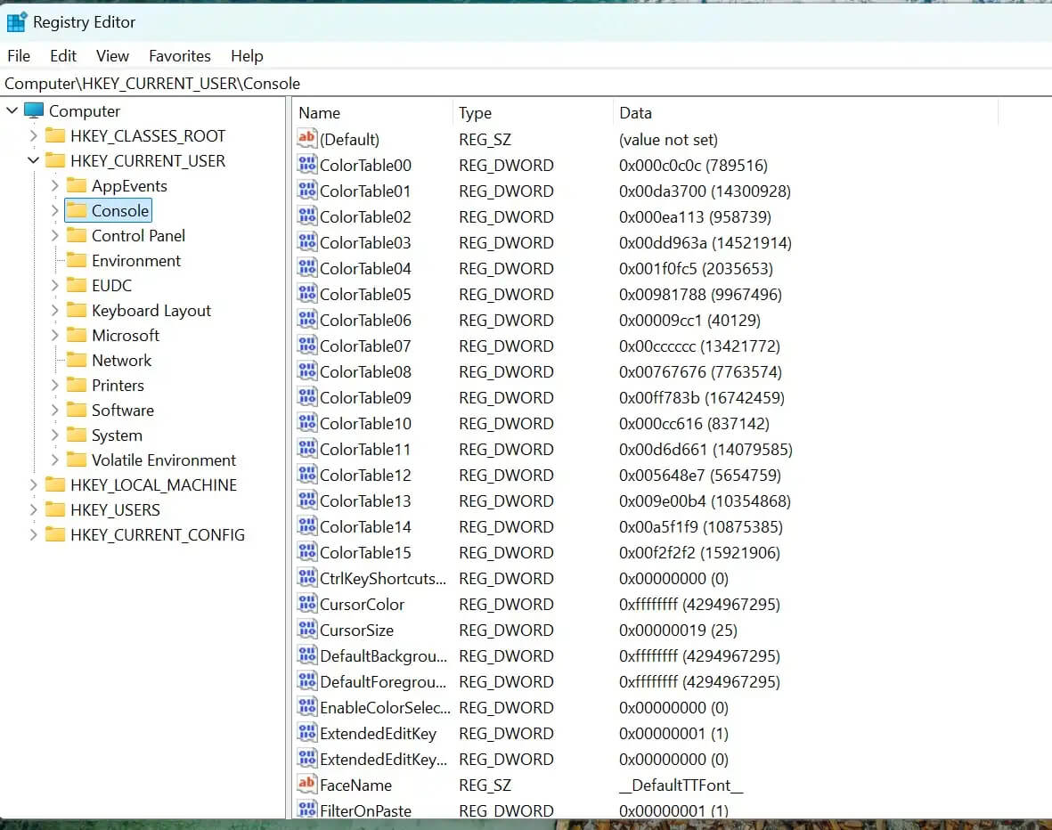The height and width of the screenshot is (830, 1052).
Task: Click the string icon next to FaceName
Action: [x=307, y=785]
